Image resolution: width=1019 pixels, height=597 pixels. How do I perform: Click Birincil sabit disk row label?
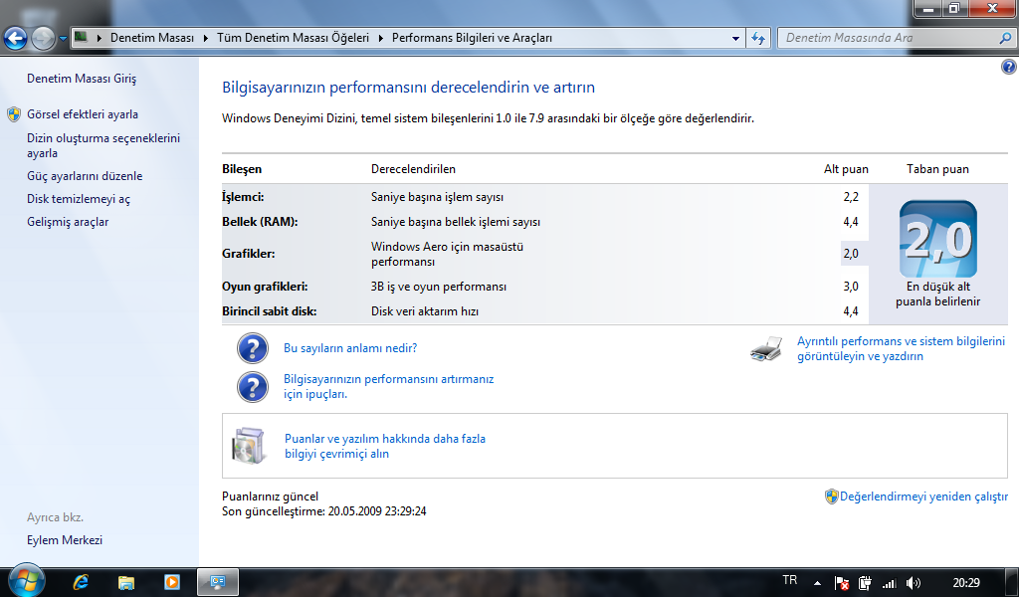[x=269, y=311]
